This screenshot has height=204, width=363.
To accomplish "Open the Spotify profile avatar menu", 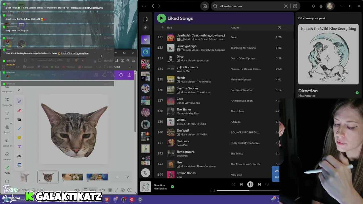I will coord(330,6).
